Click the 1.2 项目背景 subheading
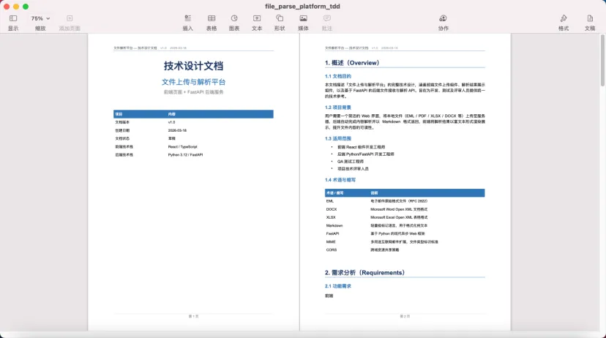Image resolution: width=606 pixels, height=338 pixels. pos(338,108)
